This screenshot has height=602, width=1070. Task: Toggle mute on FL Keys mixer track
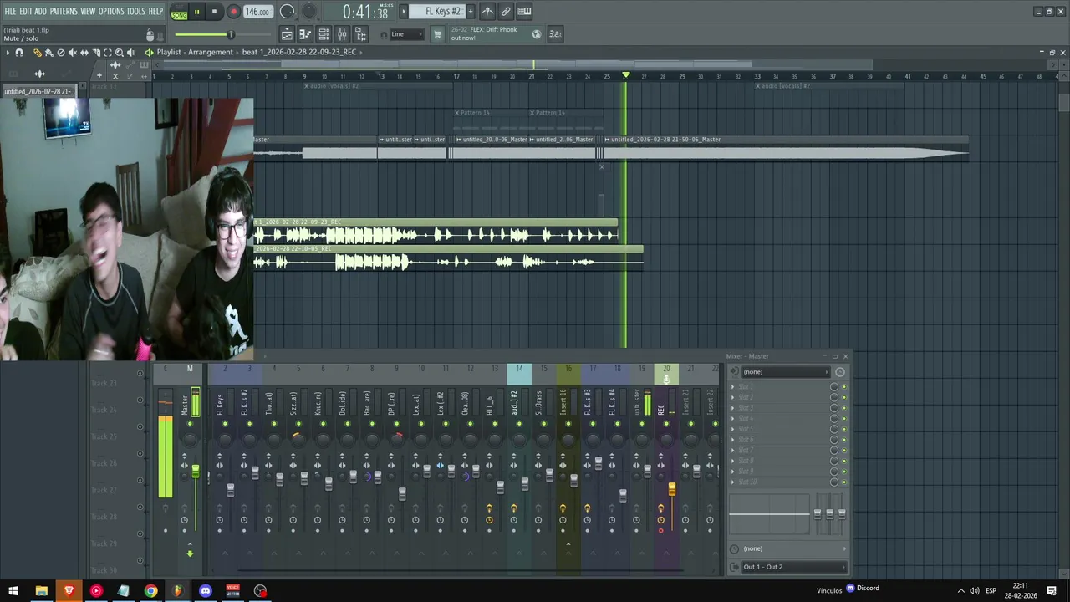pyautogui.click(x=225, y=424)
